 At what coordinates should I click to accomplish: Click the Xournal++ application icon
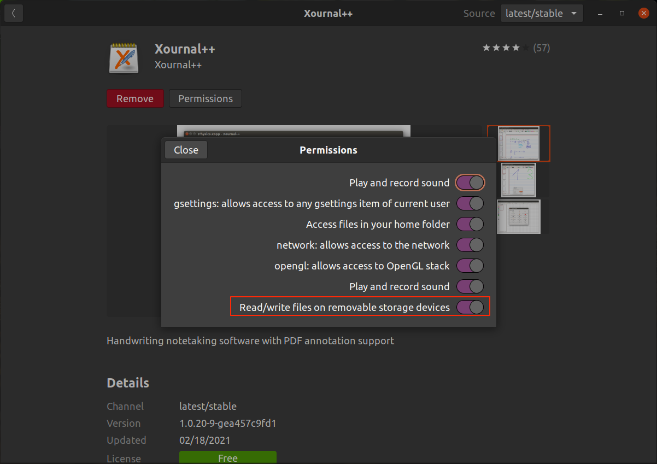tap(124, 57)
